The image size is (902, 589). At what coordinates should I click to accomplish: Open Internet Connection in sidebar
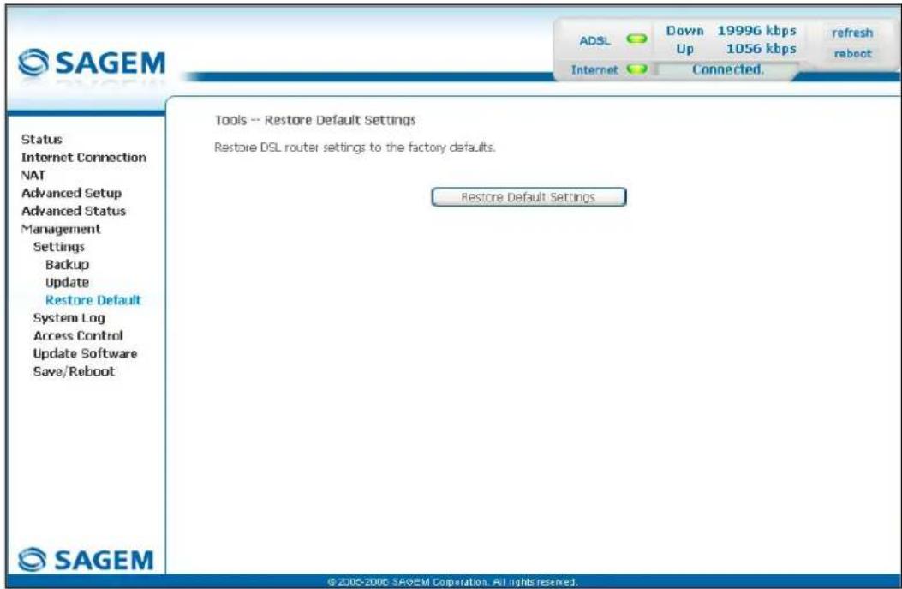point(83,157)
